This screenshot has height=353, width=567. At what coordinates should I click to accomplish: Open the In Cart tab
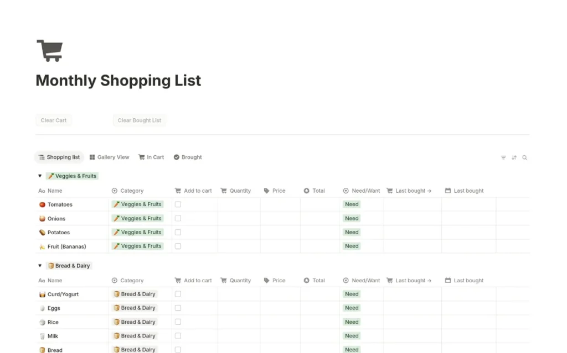[151, 157]
